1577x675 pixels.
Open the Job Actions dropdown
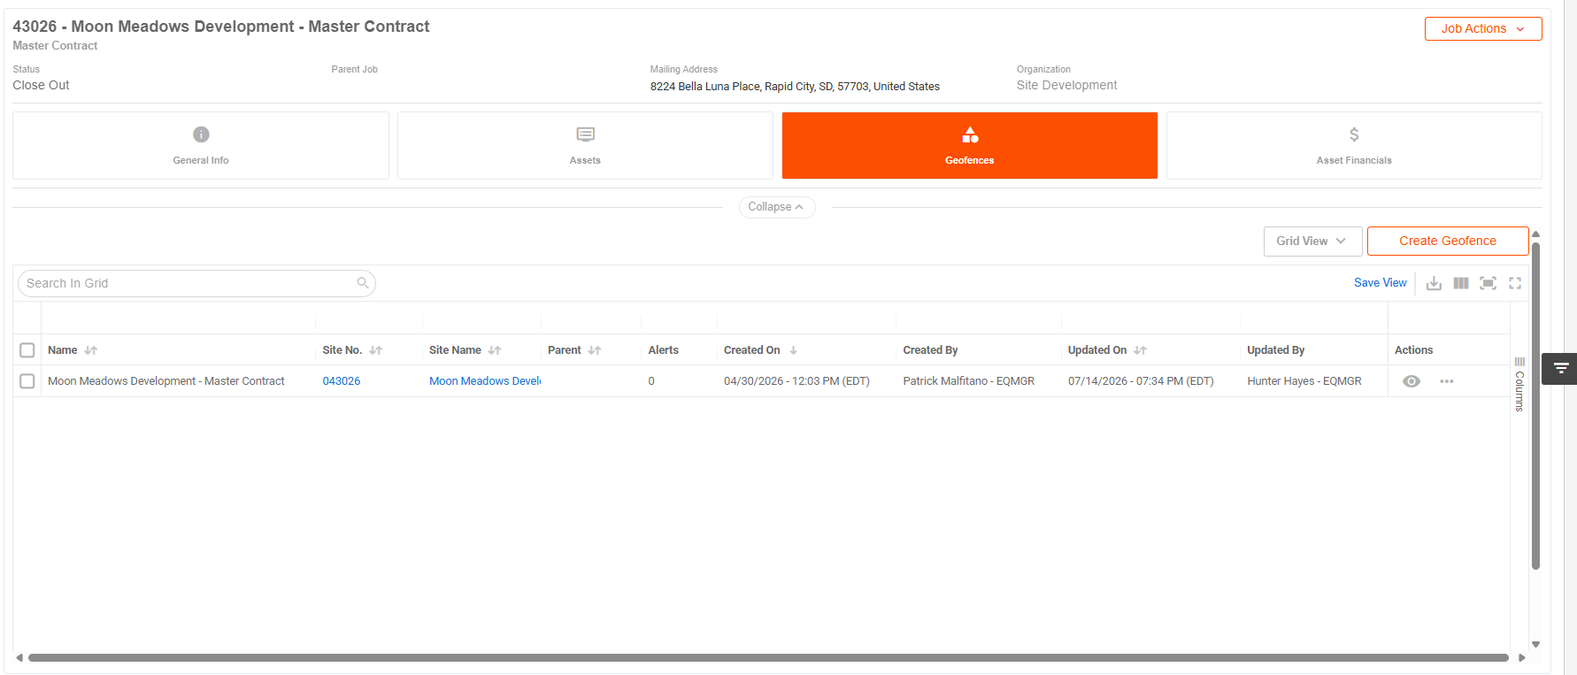point(1483,28)
